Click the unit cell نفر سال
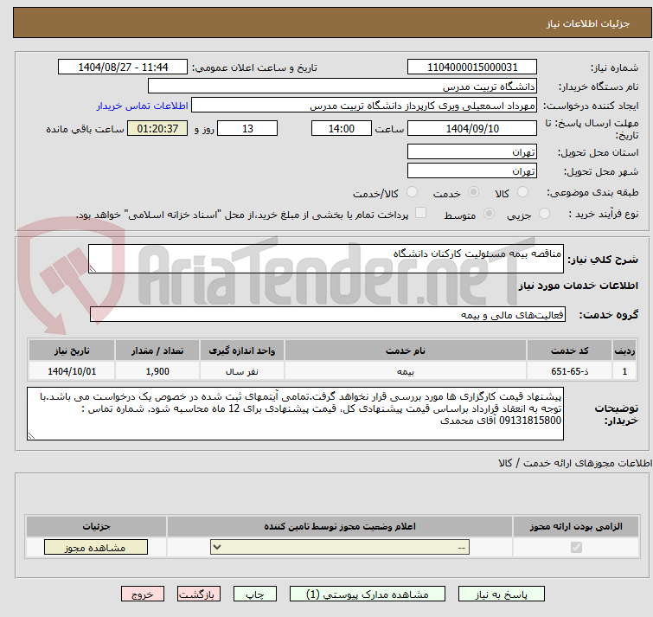The width and height of the screenshot is (653, 617). point(242,370)
